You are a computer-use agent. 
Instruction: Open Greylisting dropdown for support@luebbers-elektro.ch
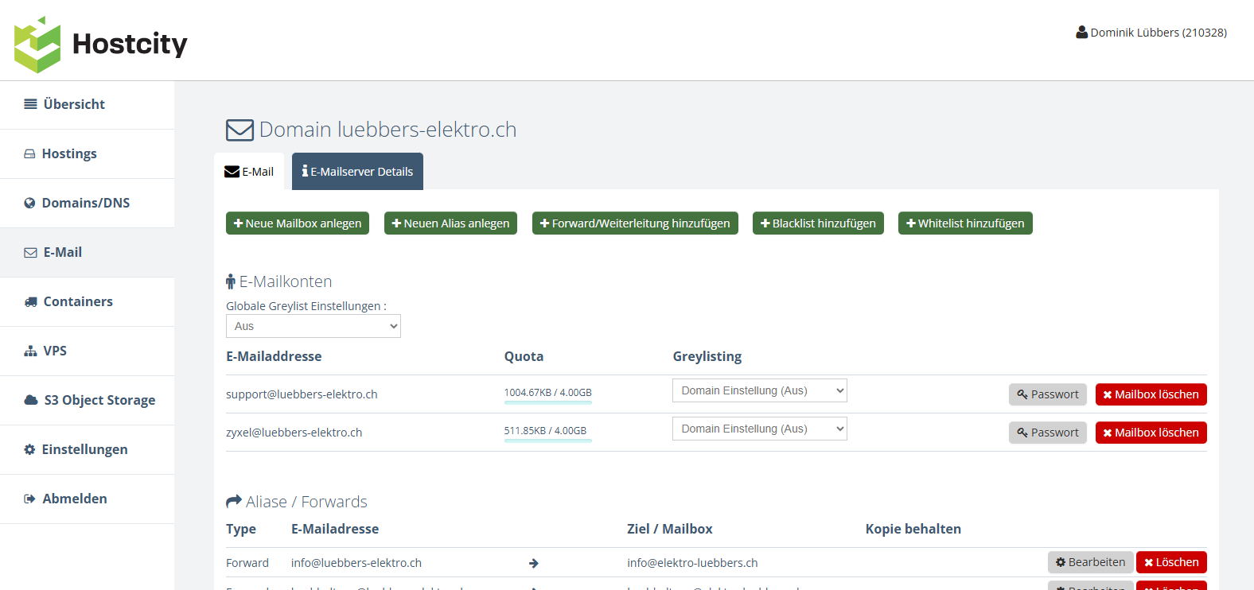click(760, 390)
